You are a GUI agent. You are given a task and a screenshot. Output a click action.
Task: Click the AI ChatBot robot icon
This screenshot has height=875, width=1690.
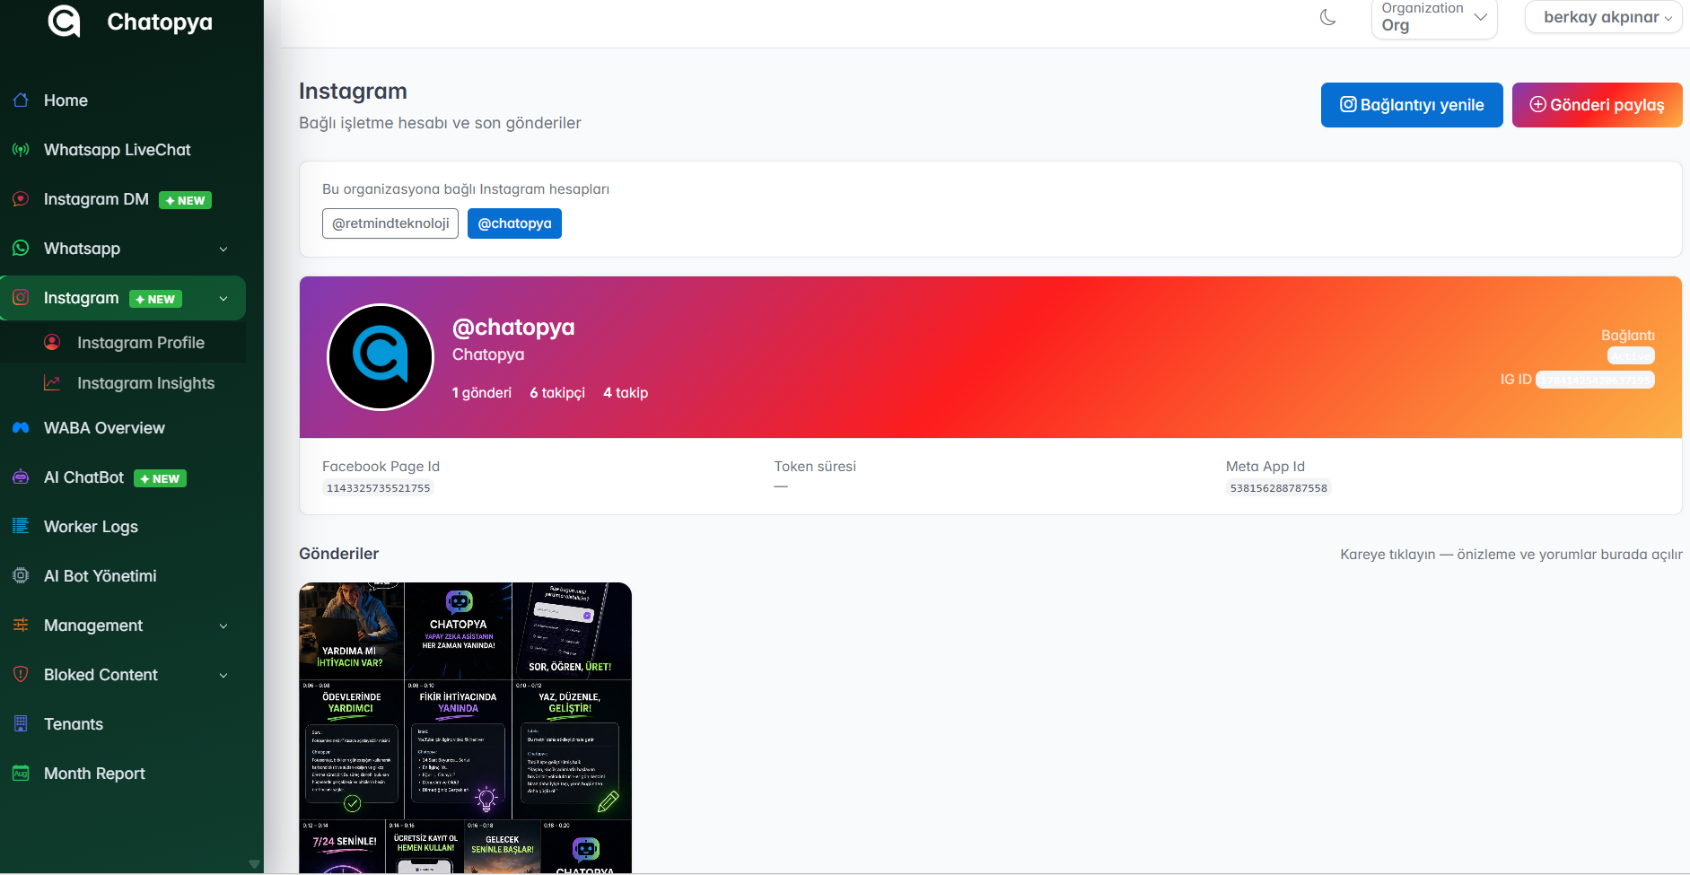[x=21, y=477]
